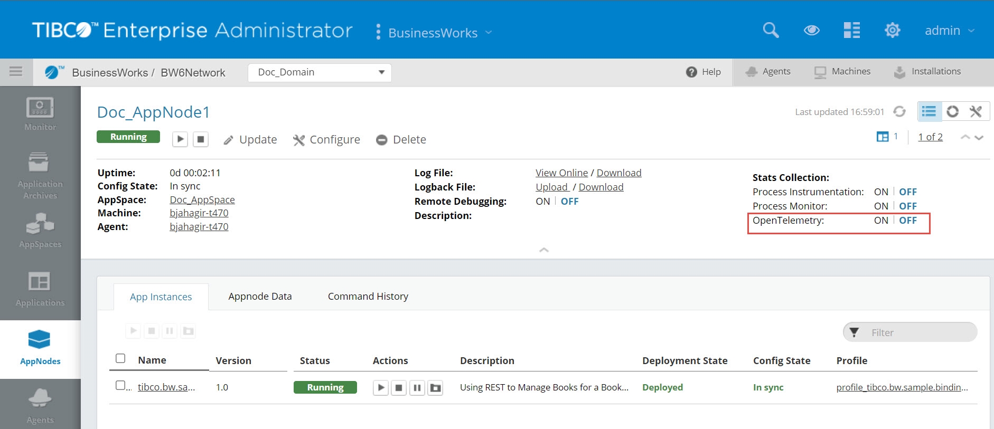Expand the admin user menu

tap(949, 31)
